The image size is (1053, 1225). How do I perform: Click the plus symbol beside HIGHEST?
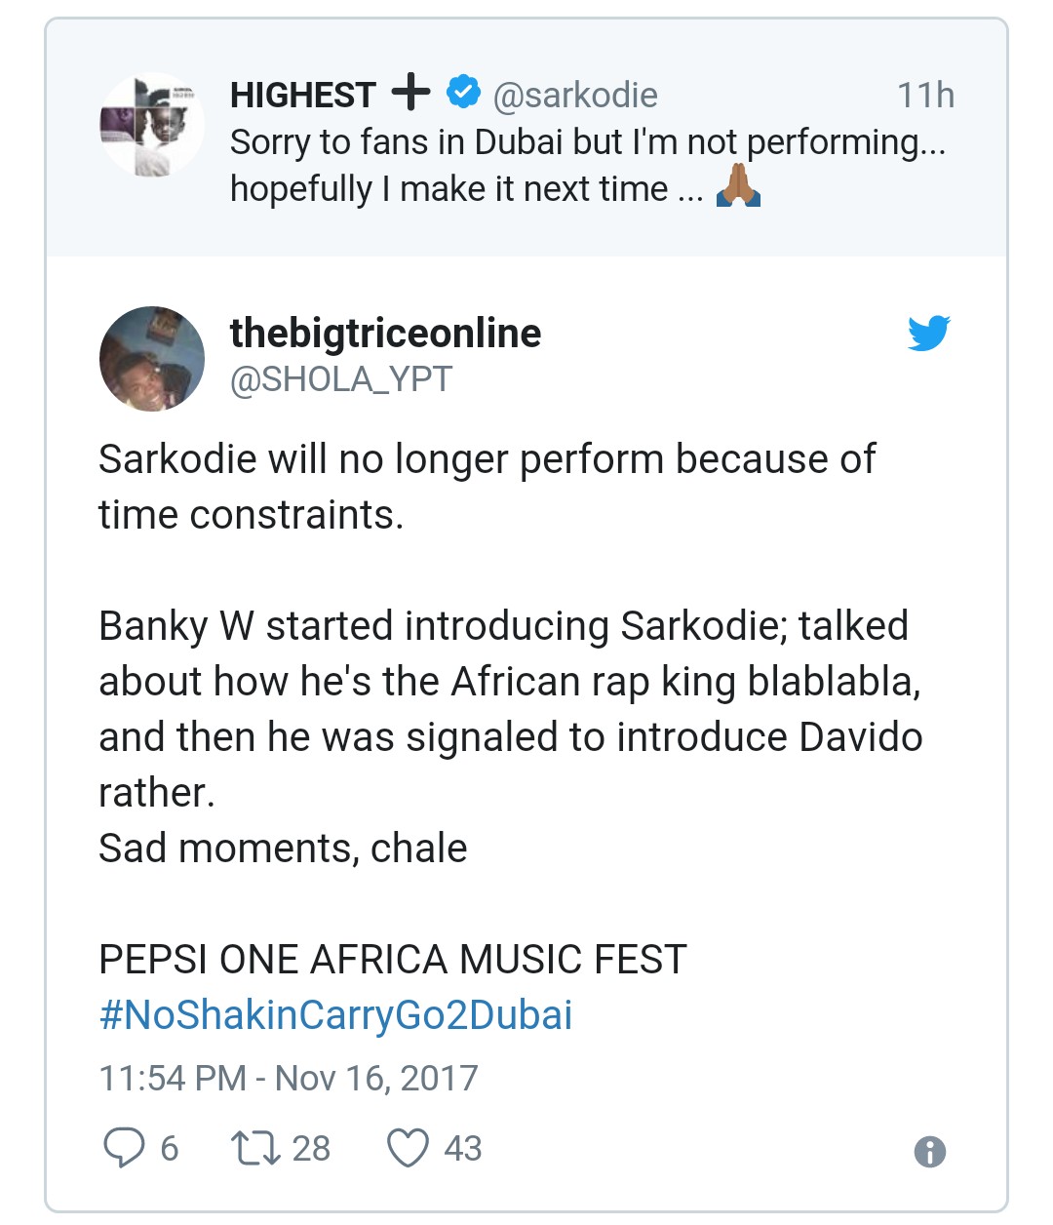410,92
